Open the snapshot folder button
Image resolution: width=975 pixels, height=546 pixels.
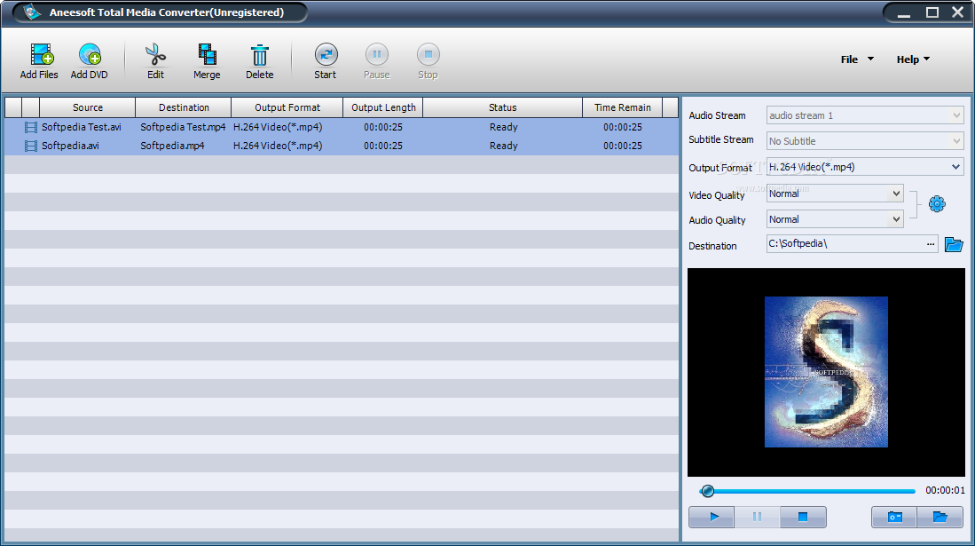940,517
